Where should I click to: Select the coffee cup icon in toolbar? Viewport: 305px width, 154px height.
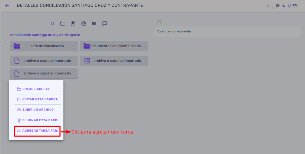[52, 23]
